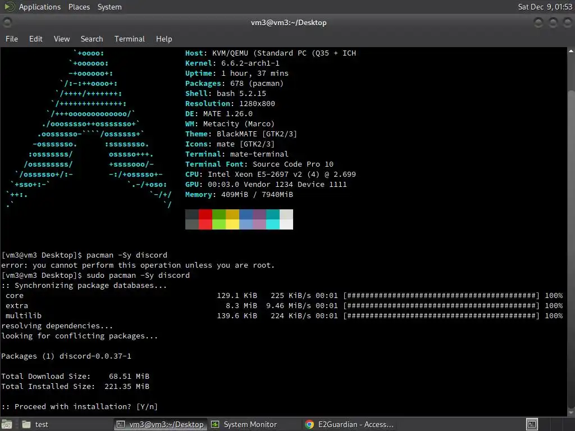Switch to the E2Guardian - Access window
This screenshot has height=431, width=575.
click(349, 424)
